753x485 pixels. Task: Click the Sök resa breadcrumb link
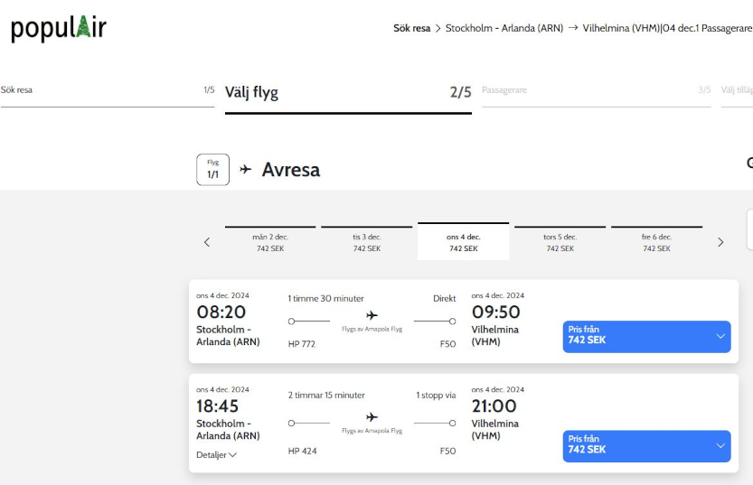[x=411, y=28]
